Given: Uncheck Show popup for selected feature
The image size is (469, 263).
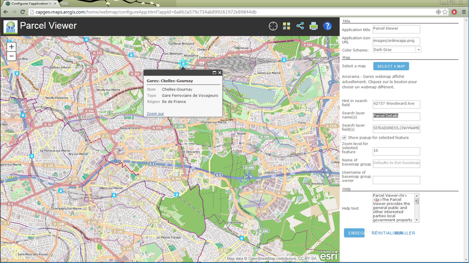Looking at the screenshot, I should coord(344,138).
